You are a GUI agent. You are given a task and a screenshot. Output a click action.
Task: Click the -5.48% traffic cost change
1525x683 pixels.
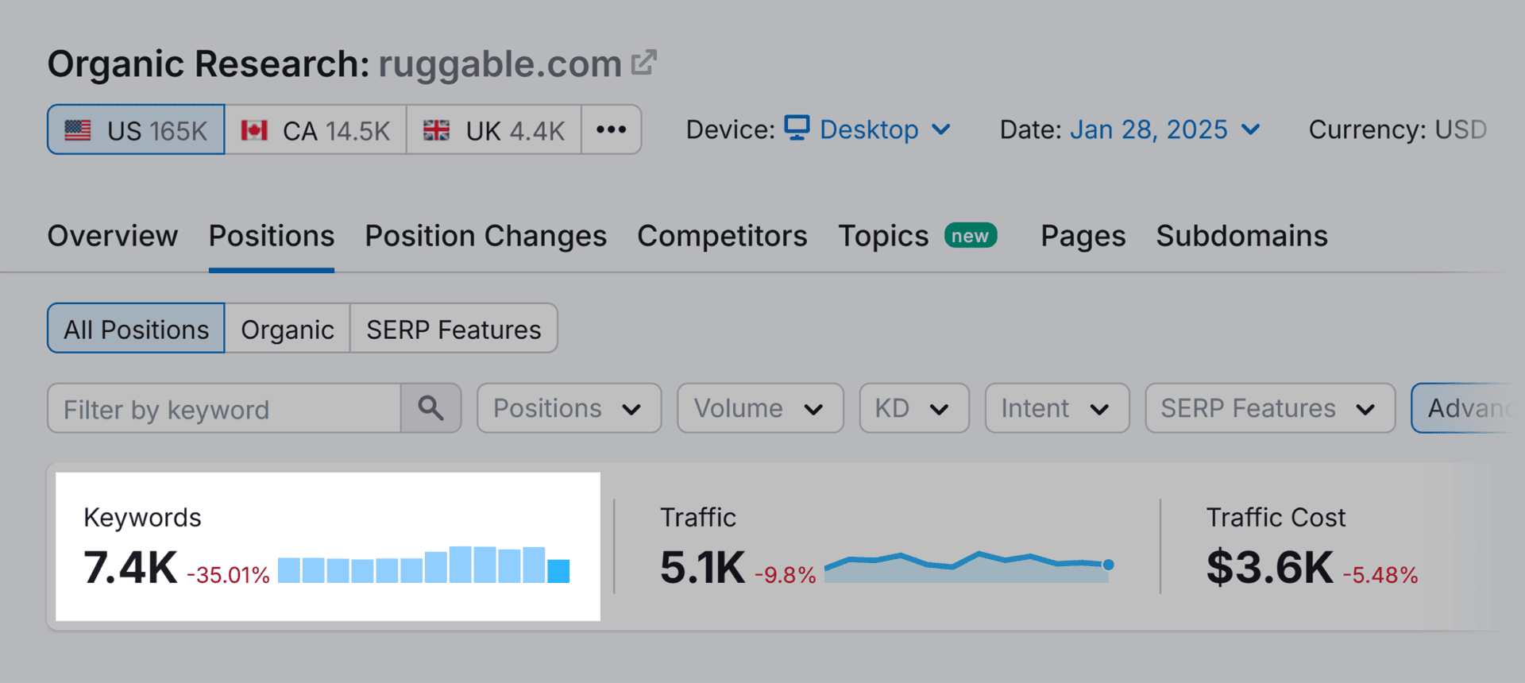pyautogui.click(x=1380, y=575)
